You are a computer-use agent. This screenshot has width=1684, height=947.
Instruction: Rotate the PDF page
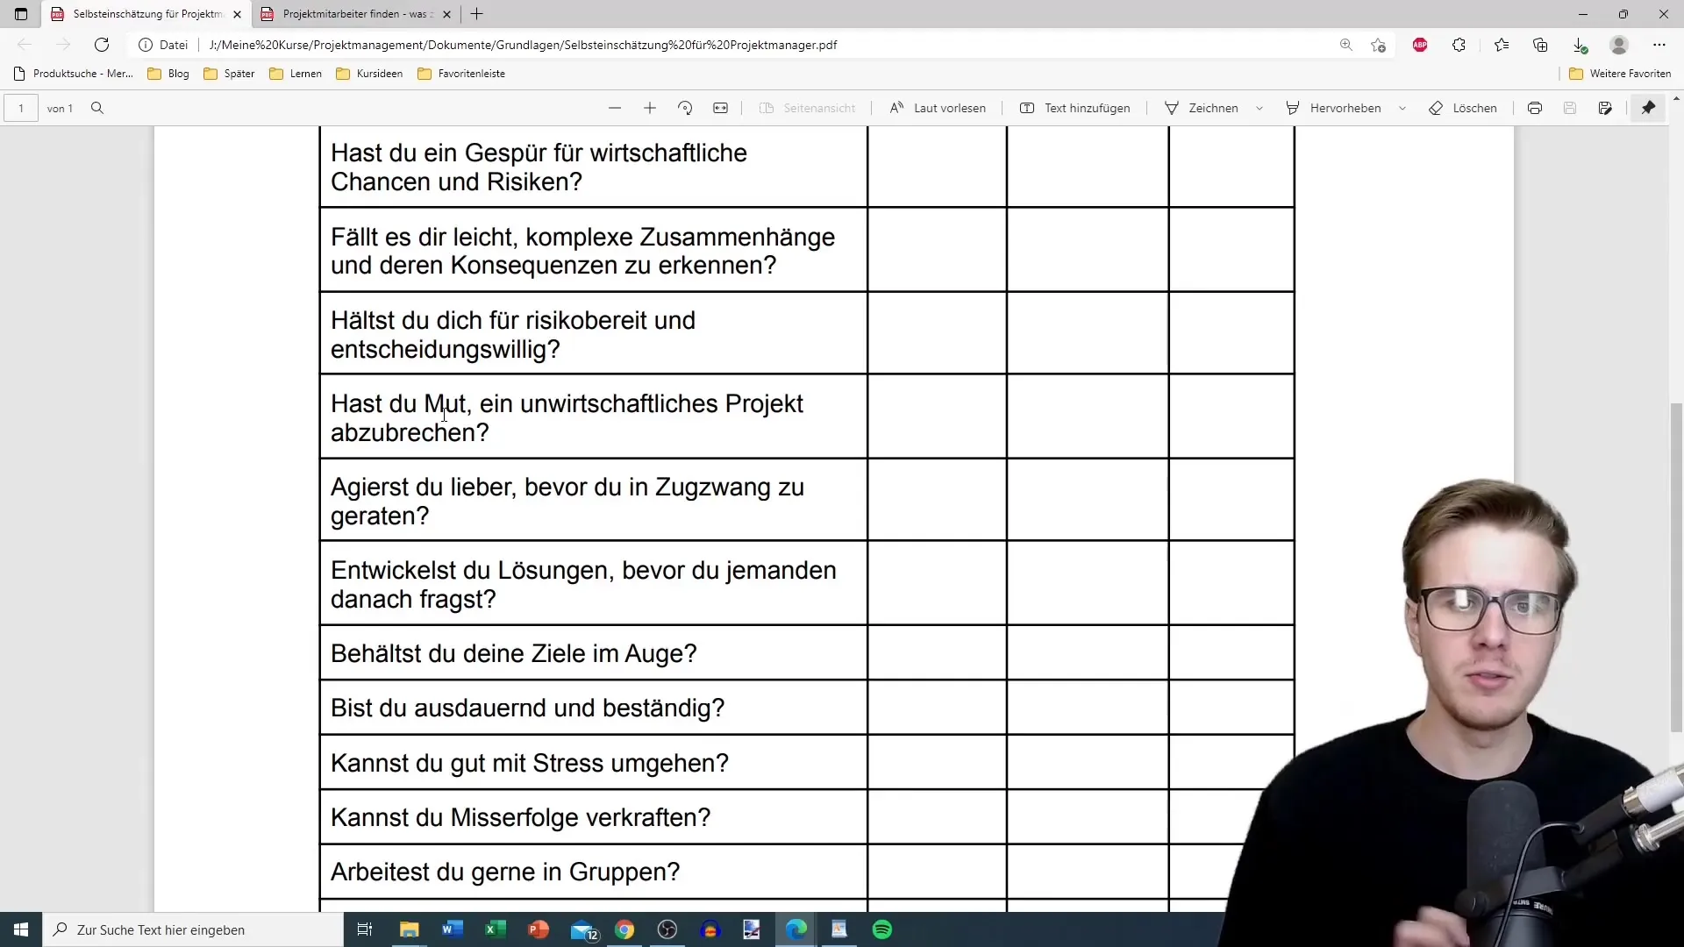pyautogui.click(x=685, y=108)
